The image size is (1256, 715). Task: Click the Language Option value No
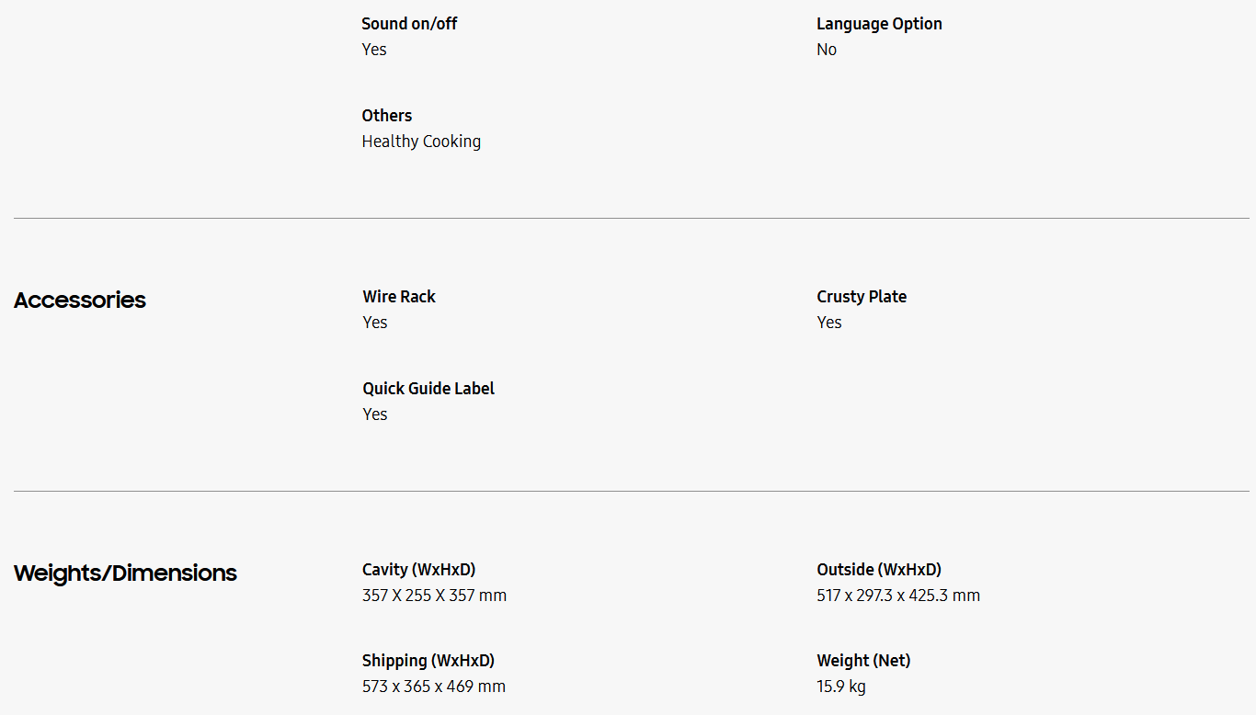[827, 50]
